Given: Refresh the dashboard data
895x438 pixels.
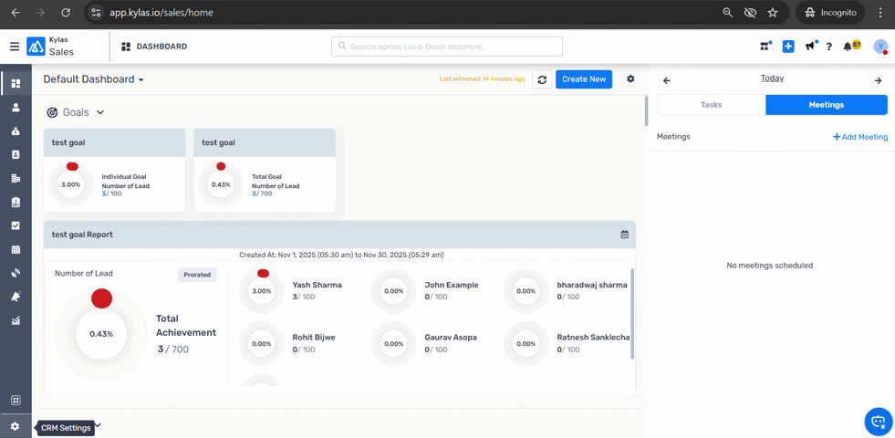Looking at the screenshot, I should pos(542,80).
